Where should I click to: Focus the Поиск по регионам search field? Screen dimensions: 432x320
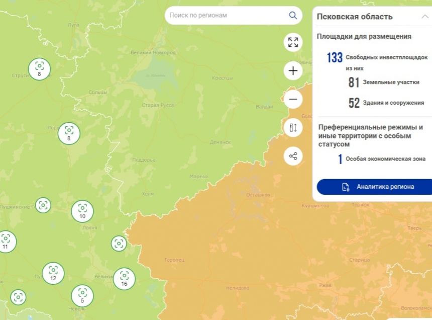(226, 16)
